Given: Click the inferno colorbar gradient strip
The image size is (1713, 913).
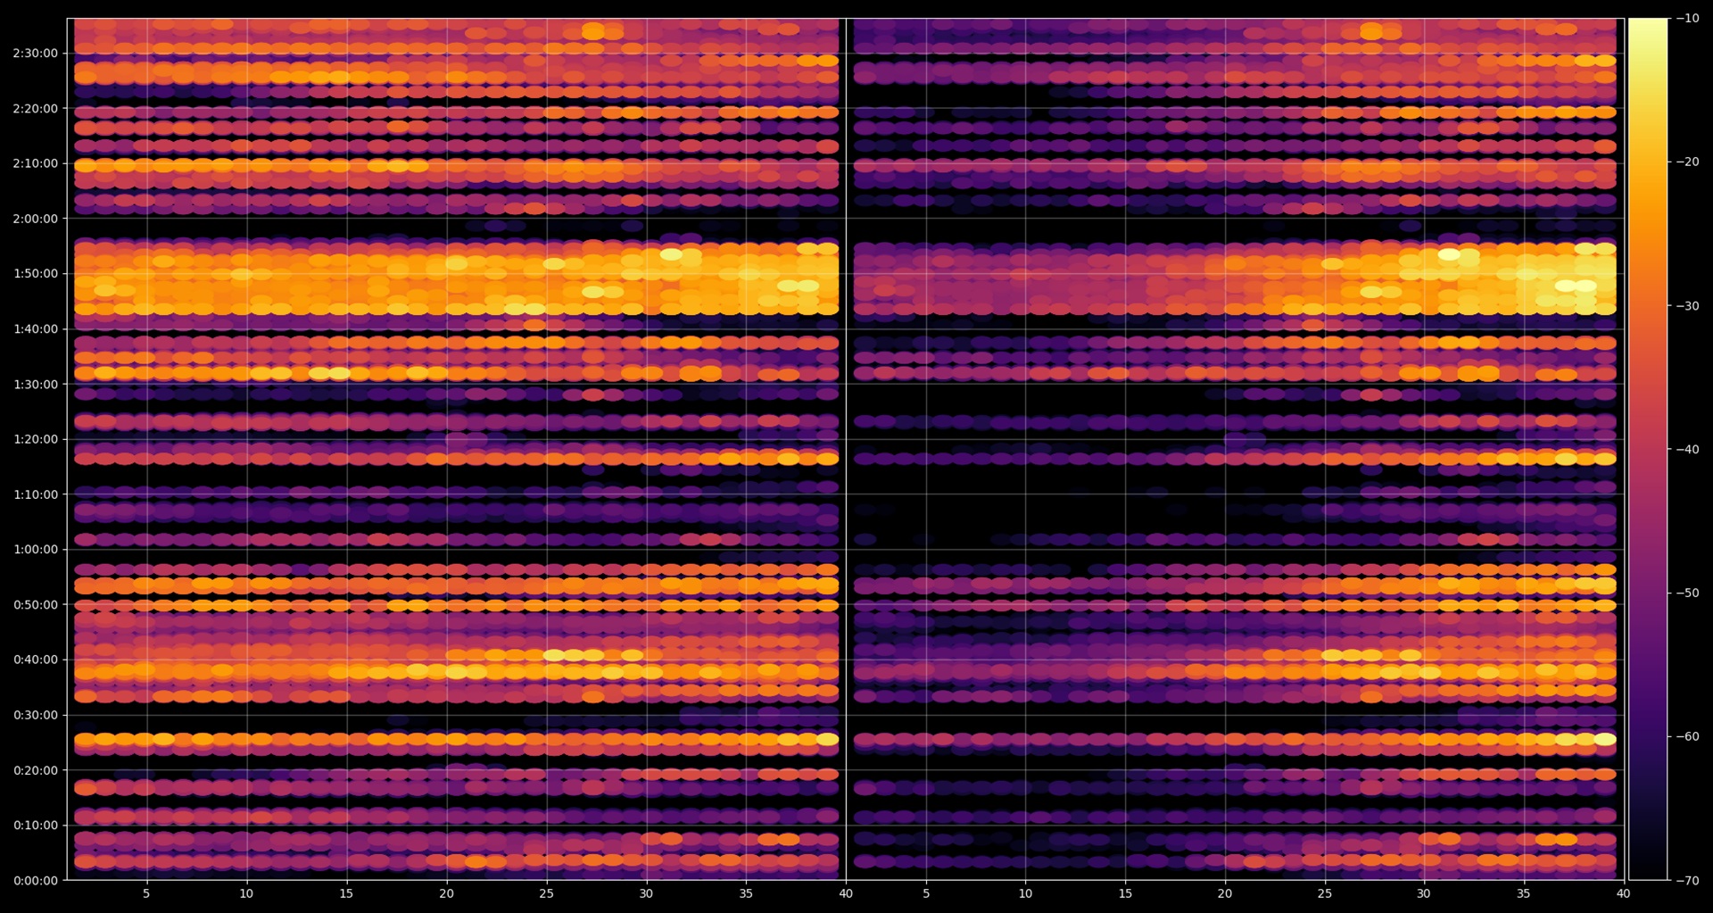Looking at the screenshot, I should 1648,449.
